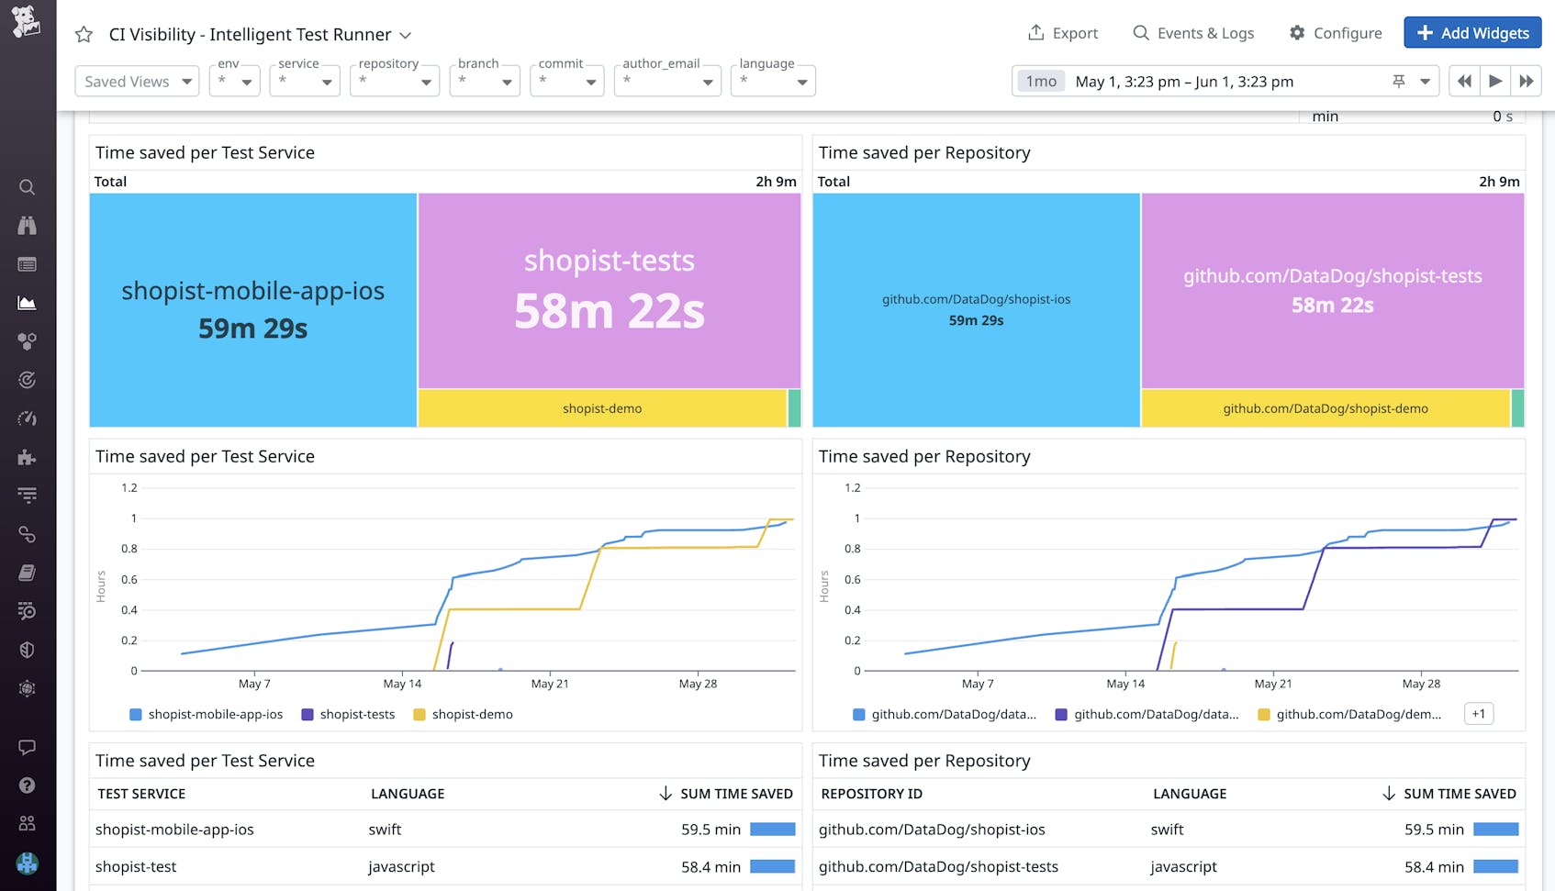The width and height of the screenshot is (1555, 891).
Task: Open the search sidebar icon
Action: 27,187
